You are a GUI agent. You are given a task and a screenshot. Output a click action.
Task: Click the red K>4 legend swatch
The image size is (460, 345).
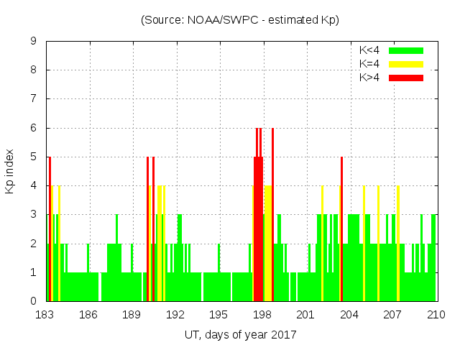point(406,77)
